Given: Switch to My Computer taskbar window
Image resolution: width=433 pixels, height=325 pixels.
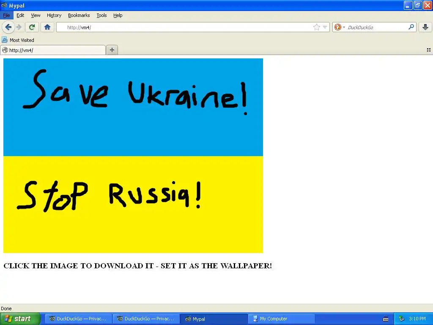Looking at the screenshot, I should pos(281,319).
